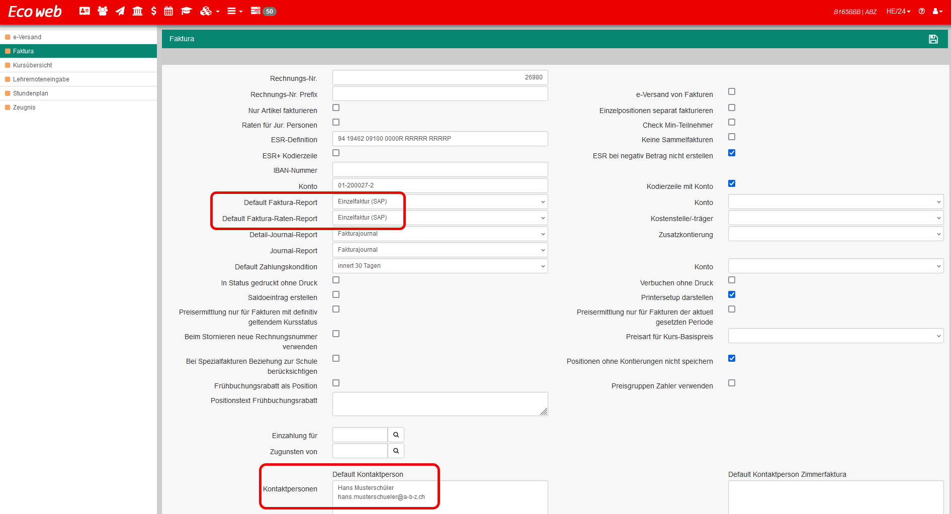Toggle Verbuchen ohne Druck checkbox
The width and height of the screenshot is (951, 514).
point(732,280)
